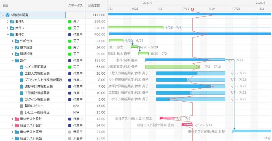Click the clipboard icon for ログイン機能実装
Screen dimensions: 272x141
click(21, 99)
